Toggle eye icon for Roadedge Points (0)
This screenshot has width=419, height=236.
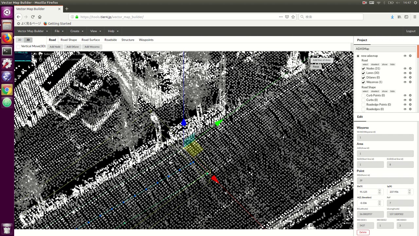405,105
